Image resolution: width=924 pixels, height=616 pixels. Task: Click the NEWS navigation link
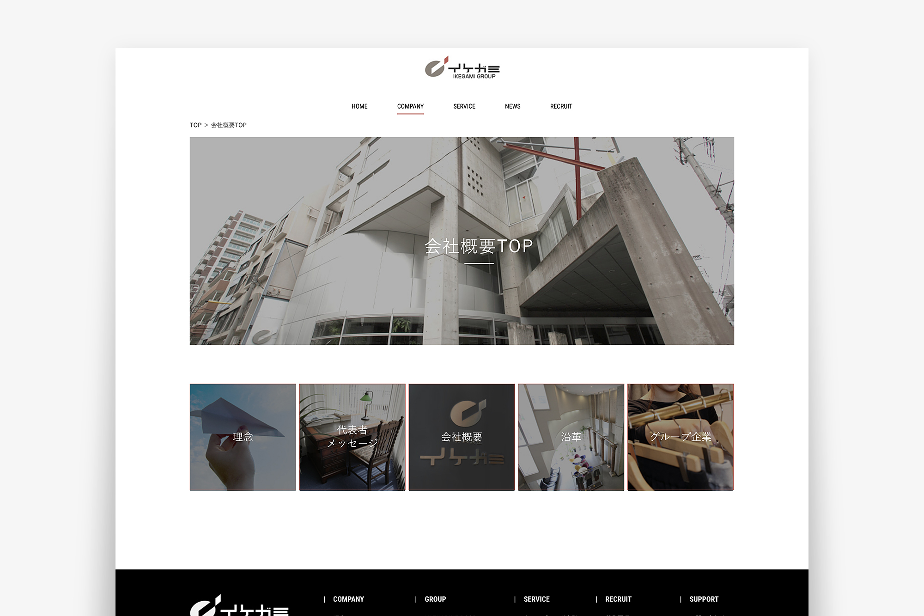[512, 106]
